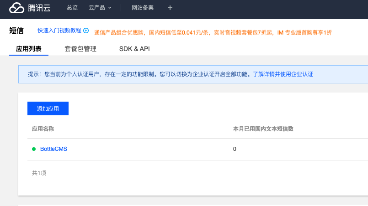Open the 了解详情并使用企业认证 link
Screen dimensions: 368x206
pos(283,74)
